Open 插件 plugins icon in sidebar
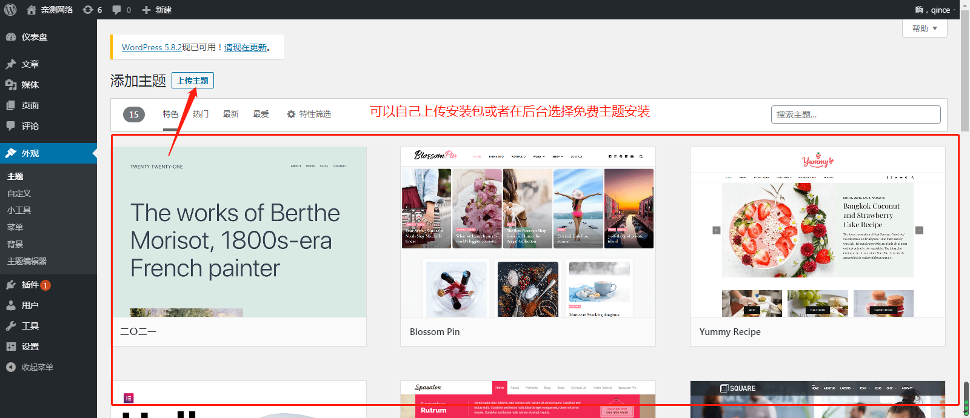Image resolution: width=970 pixels, height=418 pixels. (11, 285)
